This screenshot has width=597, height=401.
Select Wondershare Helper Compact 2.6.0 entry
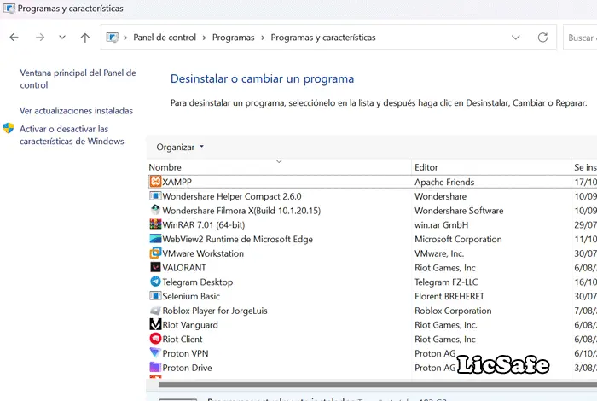click(x=232, y=196)
